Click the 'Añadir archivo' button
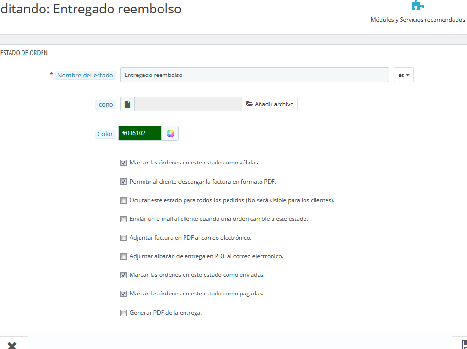467x349 pixels. point(270,104)
